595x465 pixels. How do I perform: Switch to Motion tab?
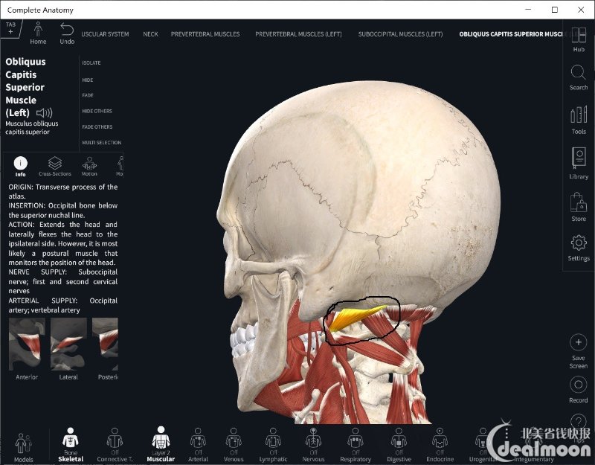click(x=89, y=166)
